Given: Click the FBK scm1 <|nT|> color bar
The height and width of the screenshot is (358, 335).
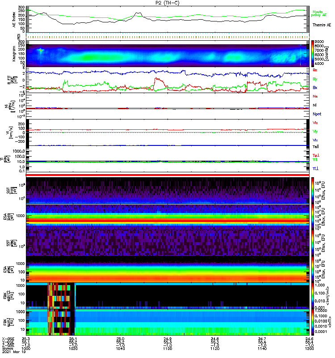Looking at the screenshot, I should (312, 322).
